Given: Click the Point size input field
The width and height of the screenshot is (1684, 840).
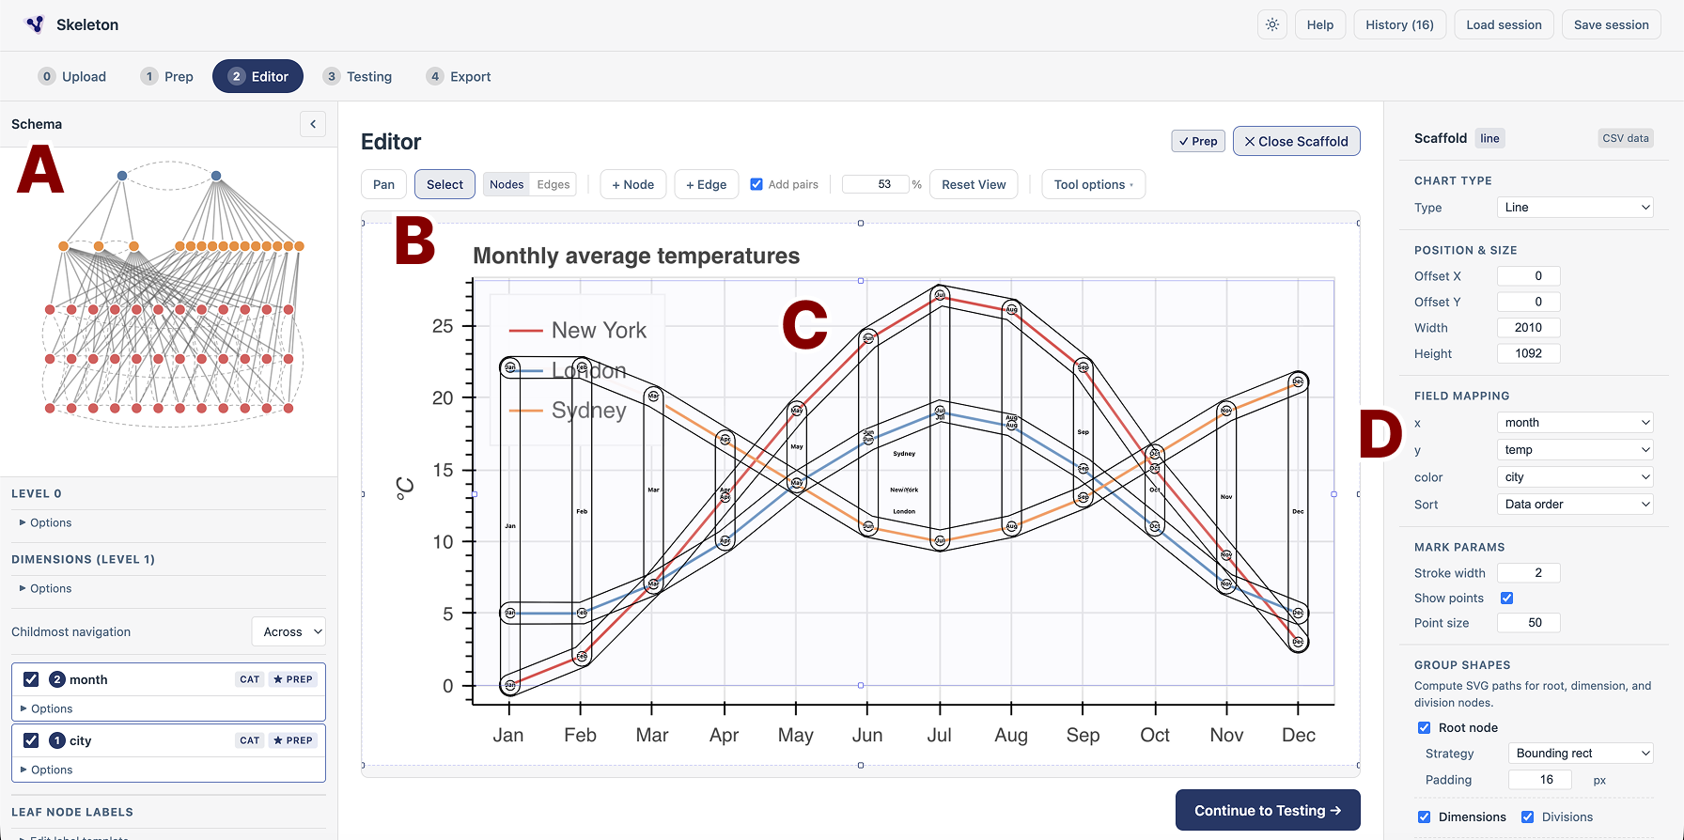Looking at the screenshot, I should [x=1529, y=623].
